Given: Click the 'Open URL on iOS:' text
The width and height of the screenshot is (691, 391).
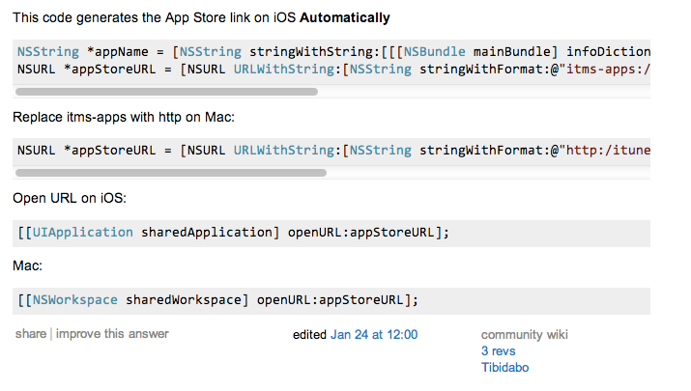Looking at the screenshot, I should pyautogui.click(x=70, y=198).
